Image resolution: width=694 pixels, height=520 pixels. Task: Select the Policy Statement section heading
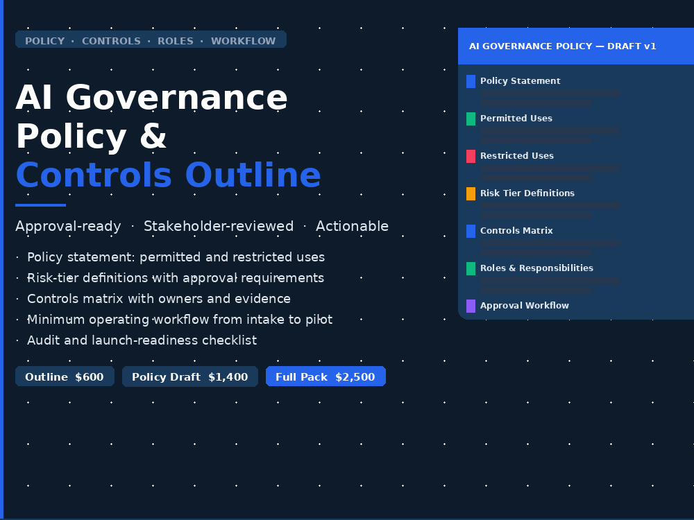[x=520, y=81]
